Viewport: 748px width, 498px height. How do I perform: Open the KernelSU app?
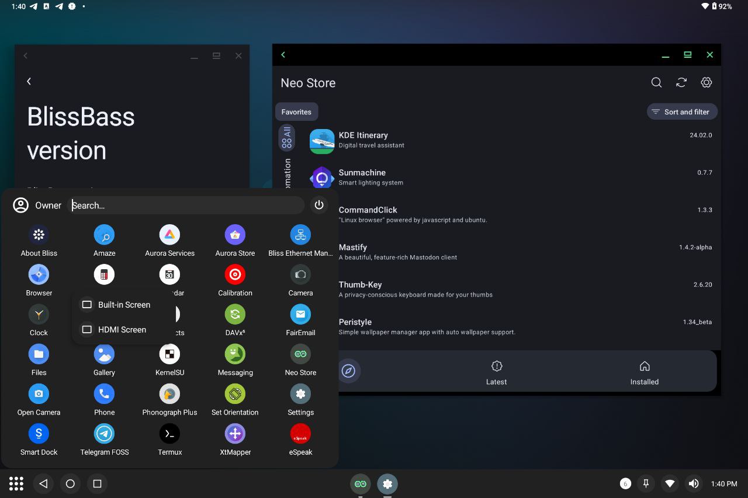click(169, 354)
